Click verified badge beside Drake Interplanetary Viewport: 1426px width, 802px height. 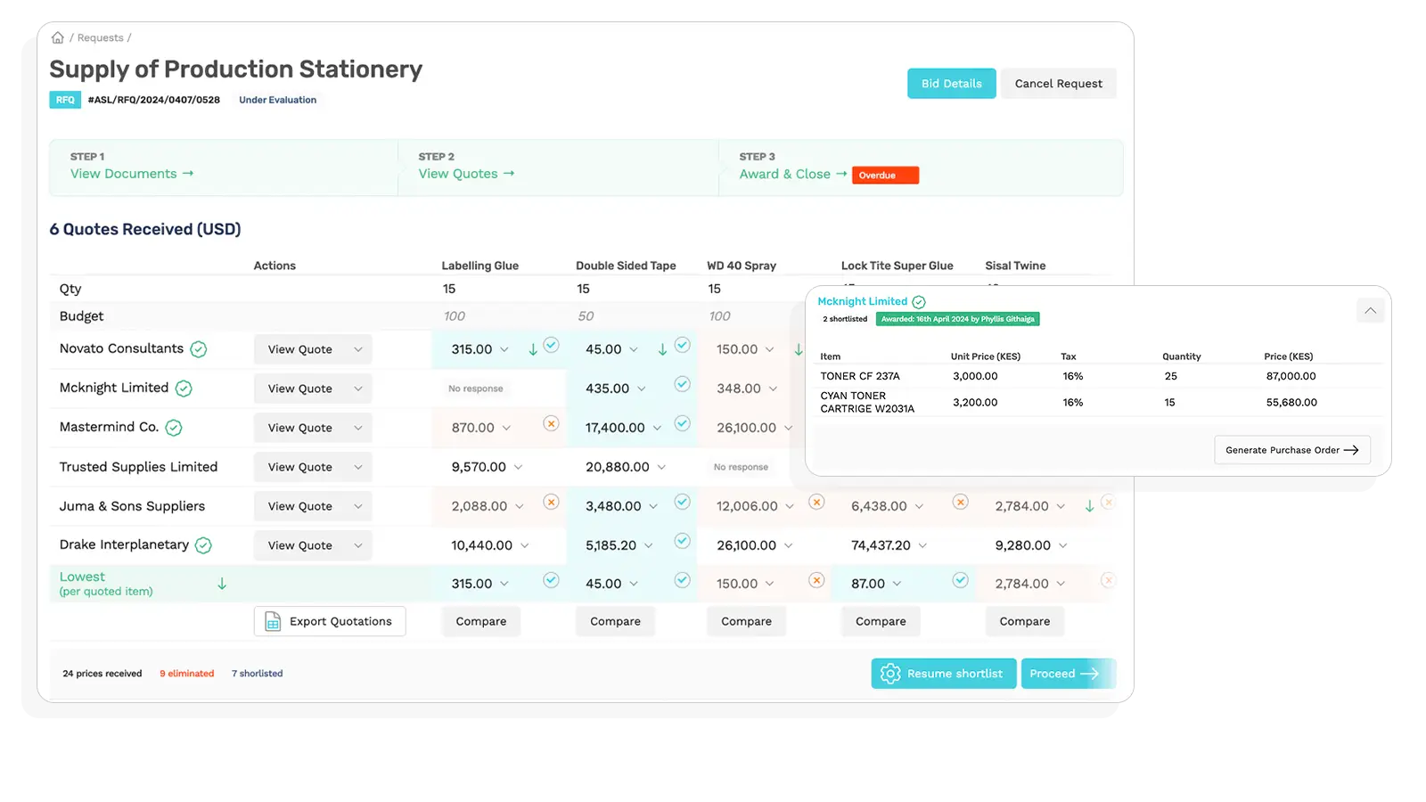point(203,545)
